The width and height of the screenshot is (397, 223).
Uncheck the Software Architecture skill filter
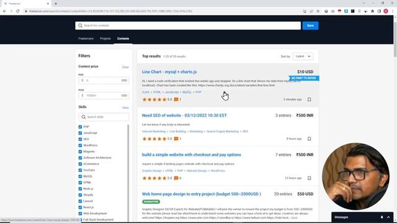pos(80,158)
